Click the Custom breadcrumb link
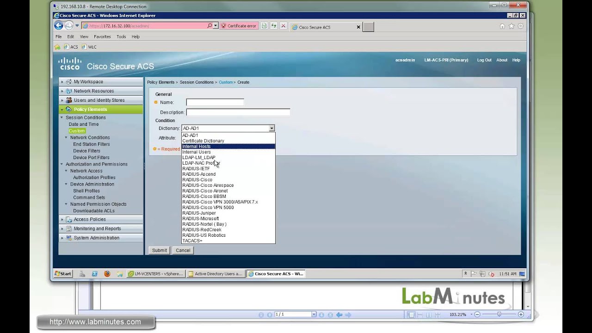Screen dimensions: 592x333 click(226, 82)
